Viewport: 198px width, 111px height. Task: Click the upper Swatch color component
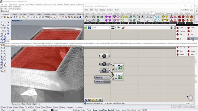click(x=102, y=77)
